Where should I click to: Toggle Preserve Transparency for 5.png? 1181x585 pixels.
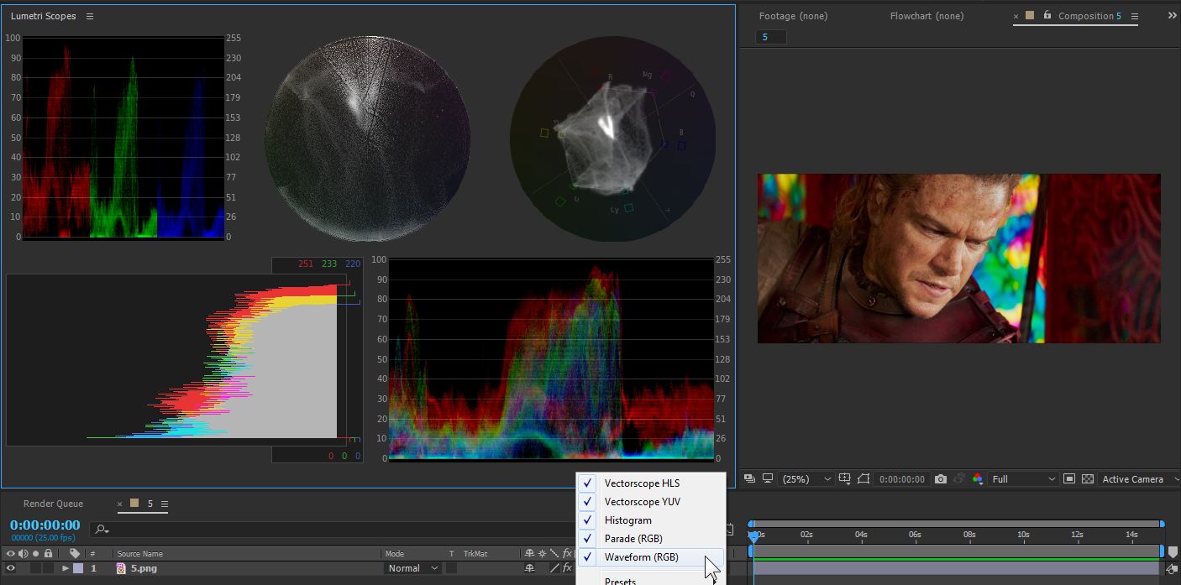451,568
